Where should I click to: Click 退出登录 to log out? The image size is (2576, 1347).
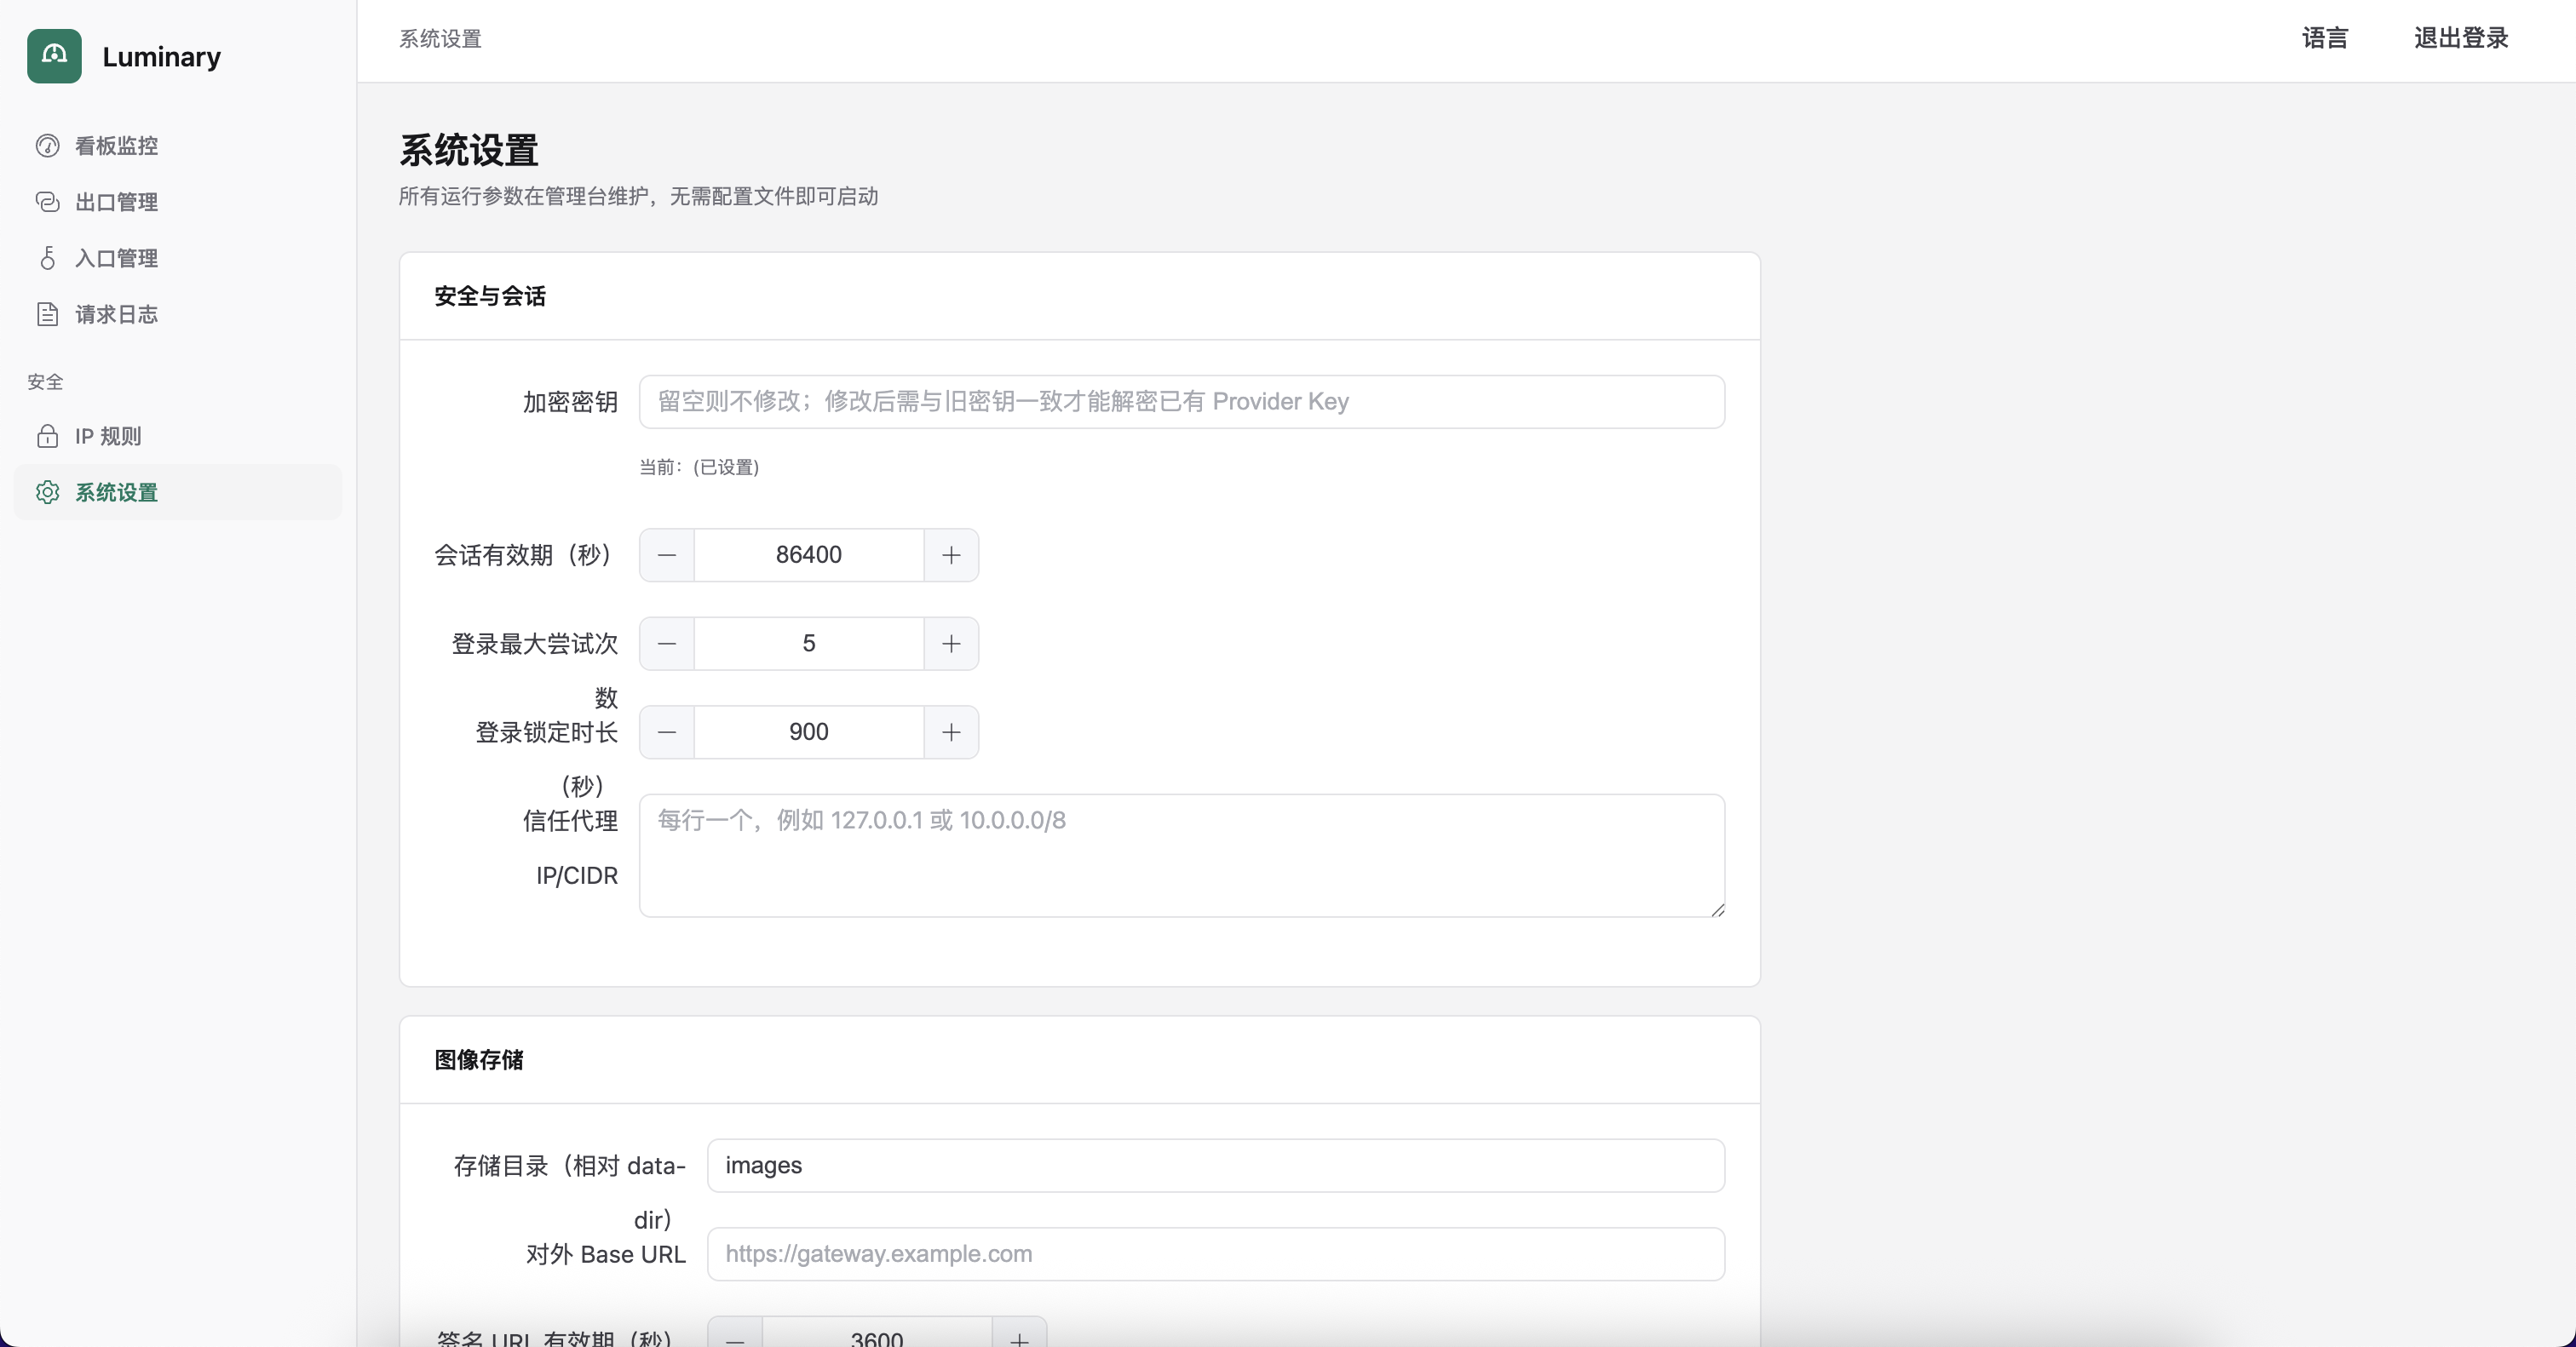2461,38
